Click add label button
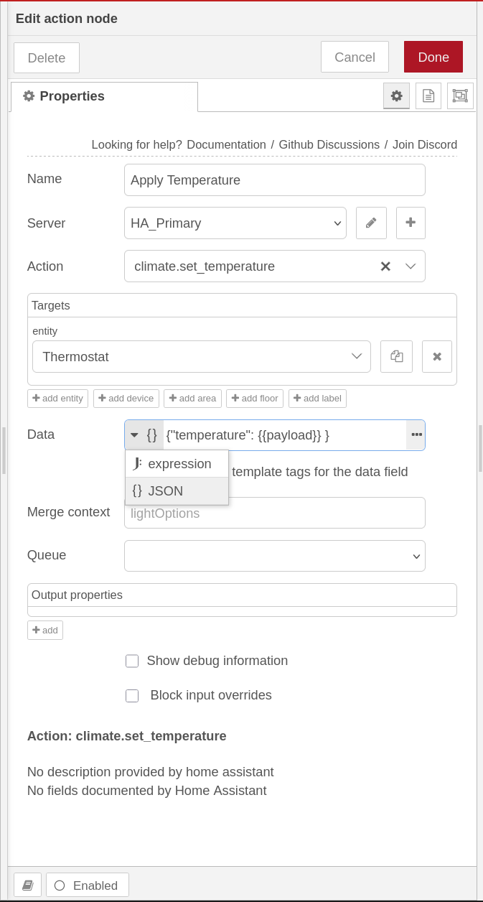Image resolution: width=483 pixels, height=902 pixels. (x=317, y=398)
